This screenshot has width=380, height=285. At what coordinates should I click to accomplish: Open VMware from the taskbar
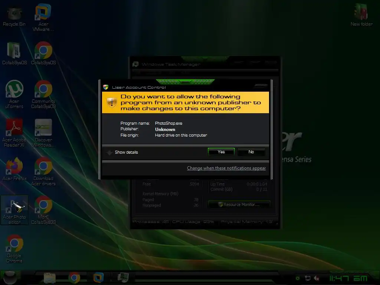click(98, 278)
